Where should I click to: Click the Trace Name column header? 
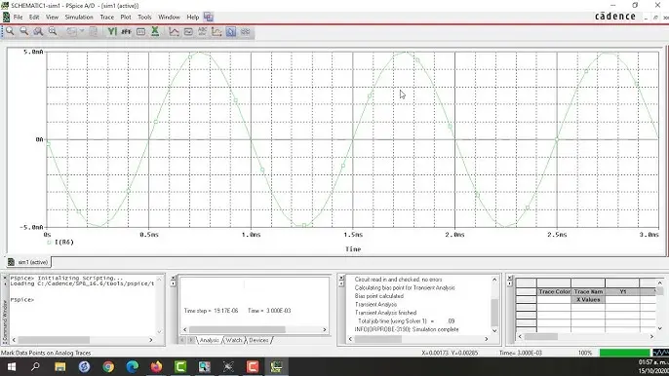click(588, 291)
